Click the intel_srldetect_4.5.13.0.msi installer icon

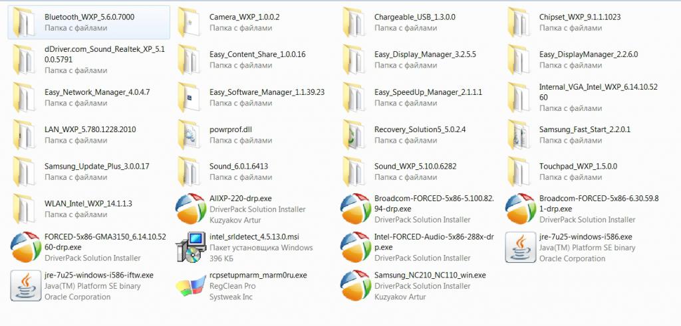[x=190, y=247]
